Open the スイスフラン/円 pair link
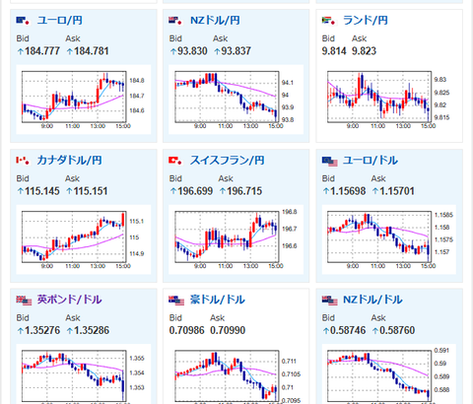 pos(227,160)
